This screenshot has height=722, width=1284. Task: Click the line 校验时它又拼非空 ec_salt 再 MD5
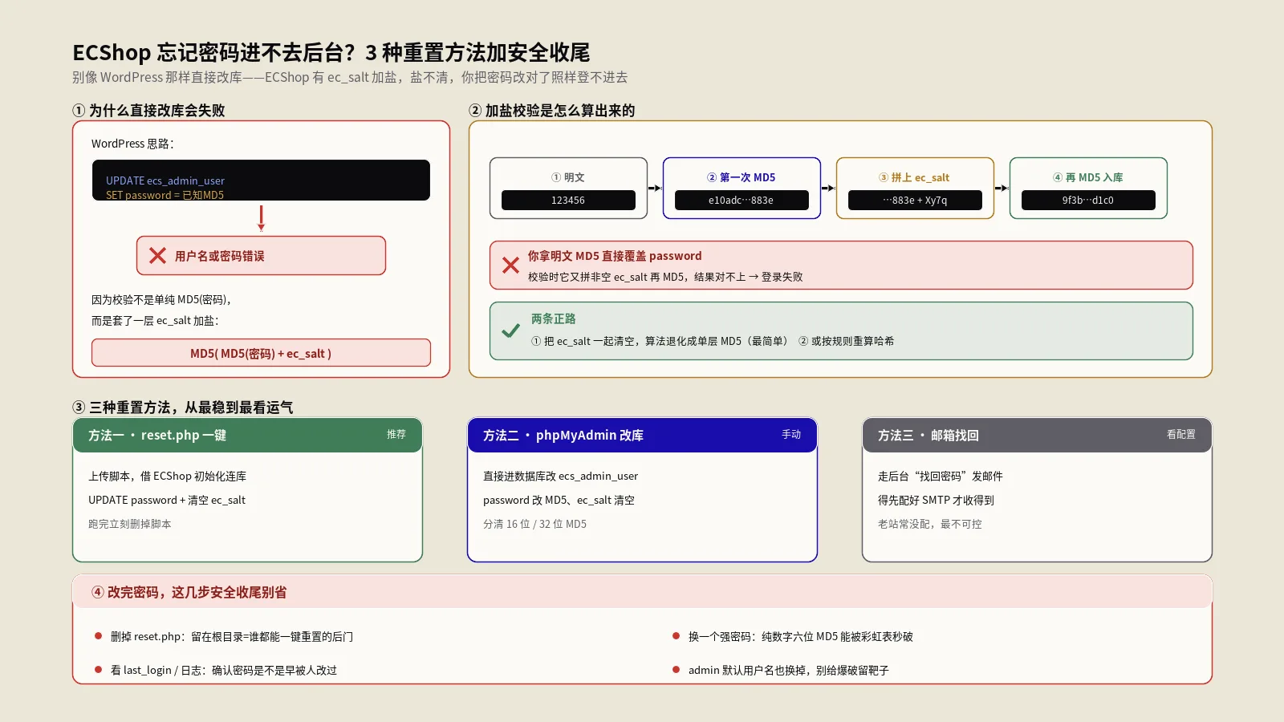point(665,277)
